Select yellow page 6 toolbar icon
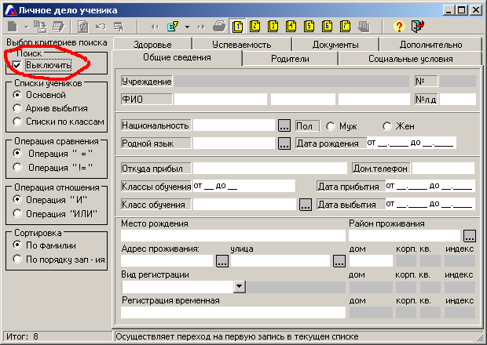This screenshot has width=487, height=345. point(327,27)
